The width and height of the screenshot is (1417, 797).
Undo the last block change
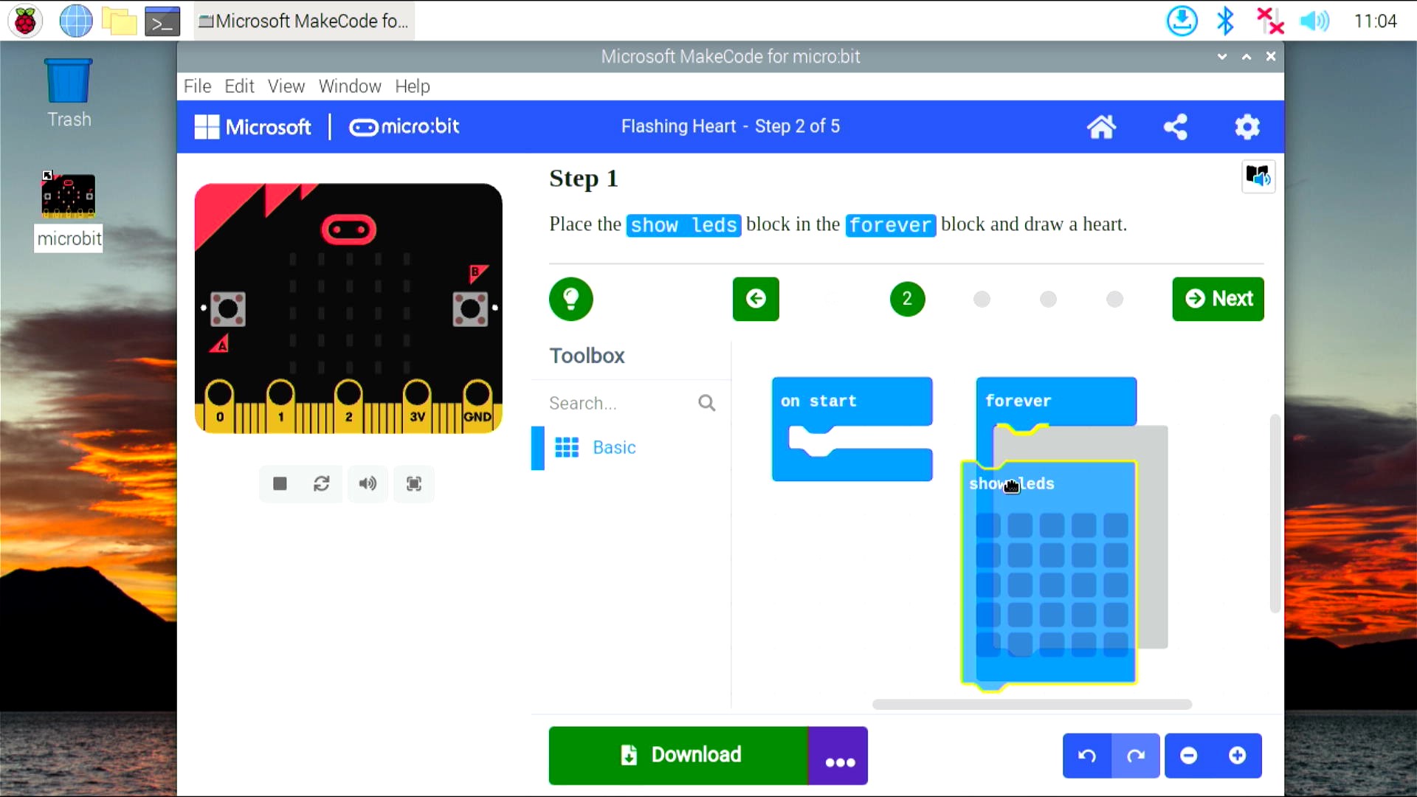(x=1087, y=755)
